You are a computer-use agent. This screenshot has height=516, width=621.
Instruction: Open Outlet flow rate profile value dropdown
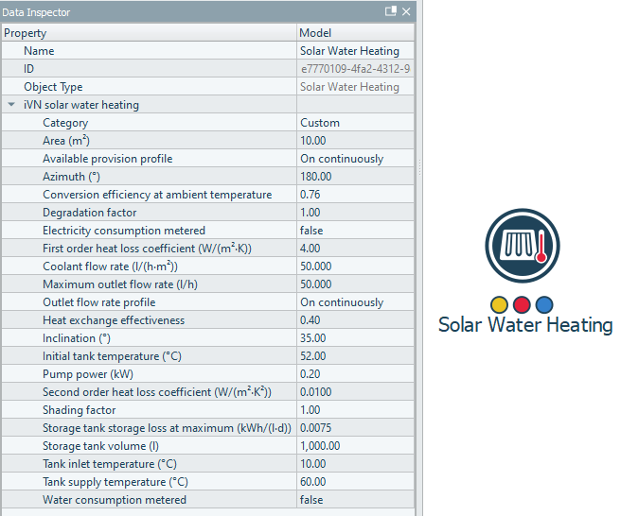pos(356,302)
